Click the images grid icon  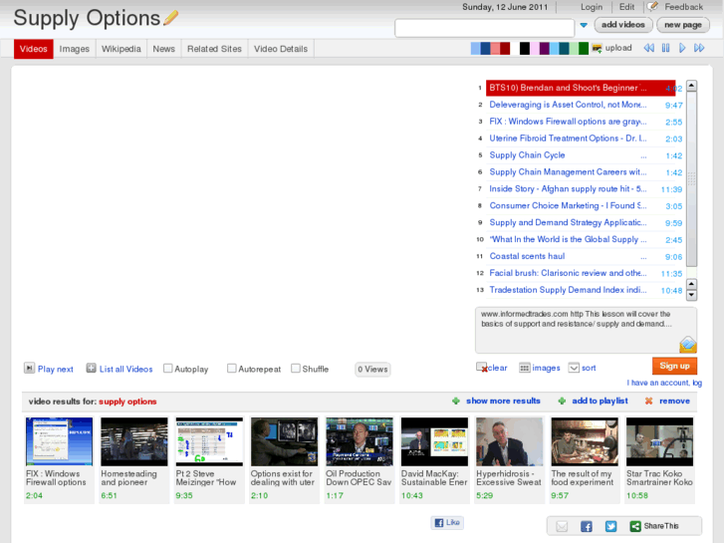coord(525,368)
